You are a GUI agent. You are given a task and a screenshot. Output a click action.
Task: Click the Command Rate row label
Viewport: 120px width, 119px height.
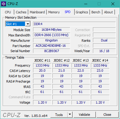pos(20,97)
